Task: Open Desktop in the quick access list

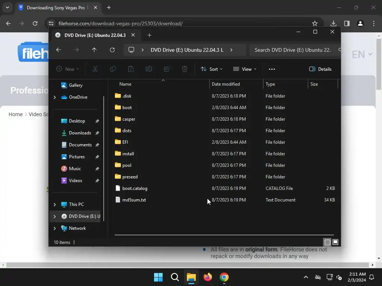Action: click(77, 121)
